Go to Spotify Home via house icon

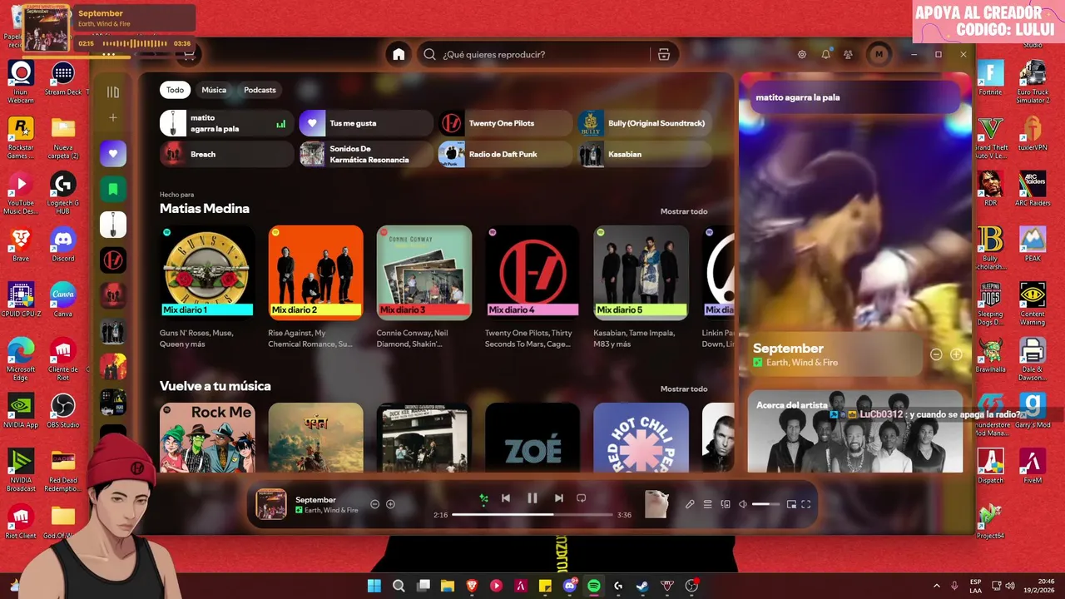pos(399,54)
